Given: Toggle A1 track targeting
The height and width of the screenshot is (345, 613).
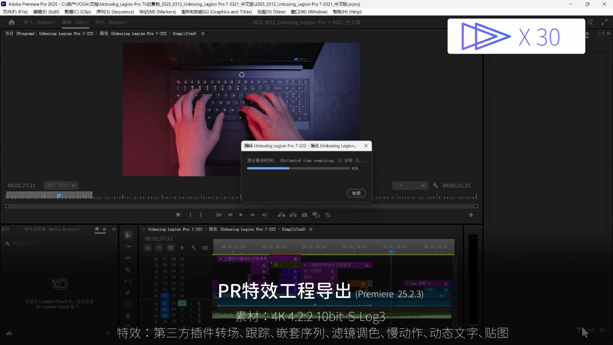Looking at the screenshot, I should [x=165, y=303].
